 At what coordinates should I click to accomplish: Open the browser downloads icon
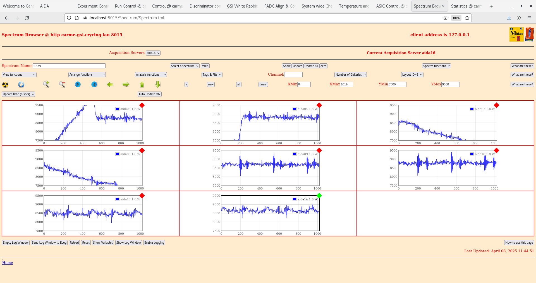(x=509, y=18)
